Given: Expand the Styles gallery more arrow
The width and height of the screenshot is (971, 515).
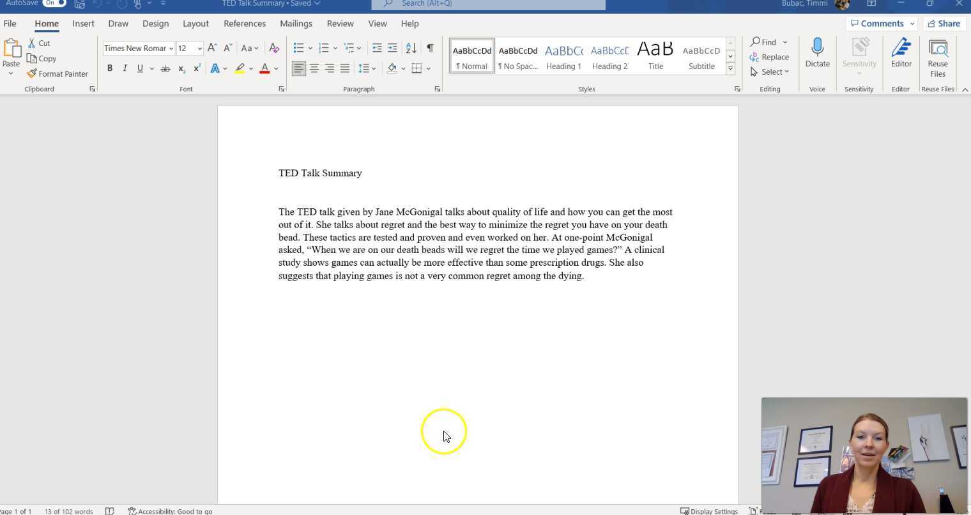Looking at the screenshot, I should [x=730, y=68].
